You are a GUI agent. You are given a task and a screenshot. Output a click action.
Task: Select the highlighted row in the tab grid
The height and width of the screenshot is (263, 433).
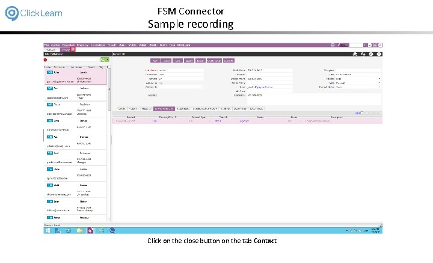coord(247,121)
